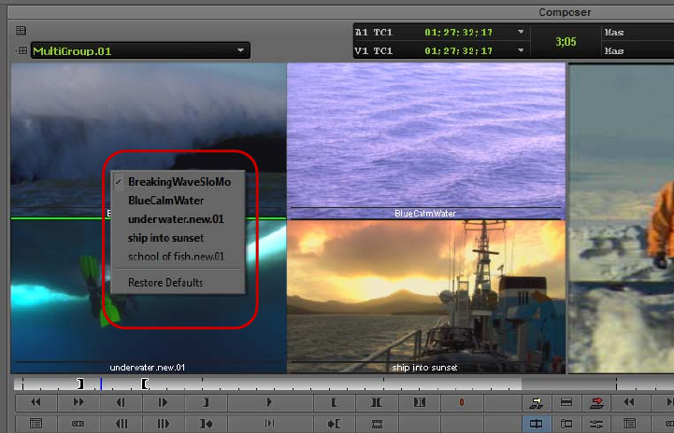The image size is (674, 433).
Task: Click the yellow Splice-In button
Action: 536,402
